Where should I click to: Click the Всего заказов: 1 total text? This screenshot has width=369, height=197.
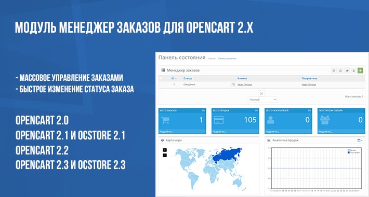pos(354,96)
